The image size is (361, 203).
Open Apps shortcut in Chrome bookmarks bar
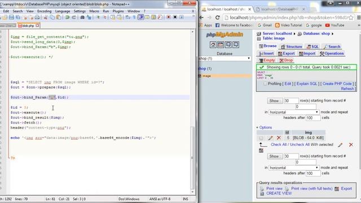[x=205, y=25]
